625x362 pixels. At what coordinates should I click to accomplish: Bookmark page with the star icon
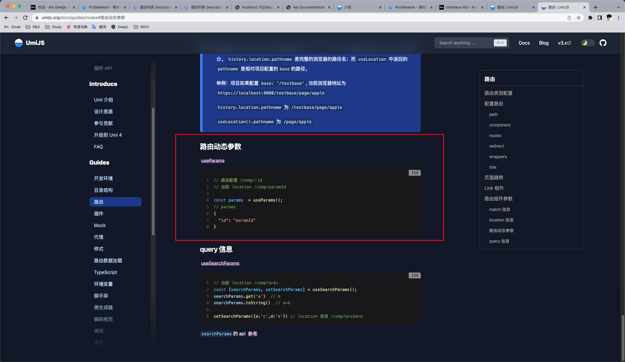578,18
